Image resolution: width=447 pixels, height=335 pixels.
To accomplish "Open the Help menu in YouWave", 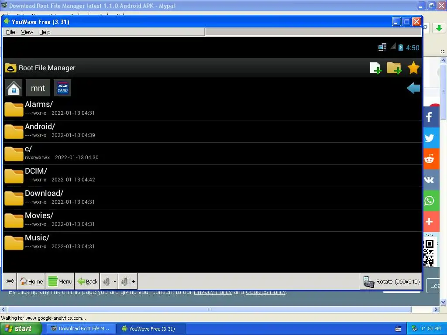I will coord(45,32).
